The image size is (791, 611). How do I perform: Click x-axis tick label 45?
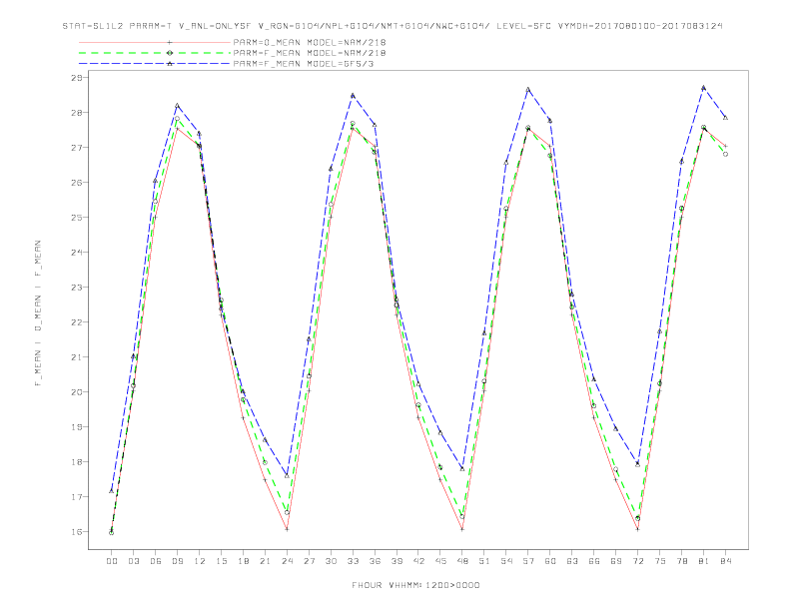point(440,561)
